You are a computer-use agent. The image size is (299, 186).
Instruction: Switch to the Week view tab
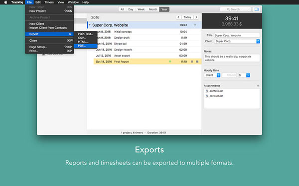click(141, 9)
